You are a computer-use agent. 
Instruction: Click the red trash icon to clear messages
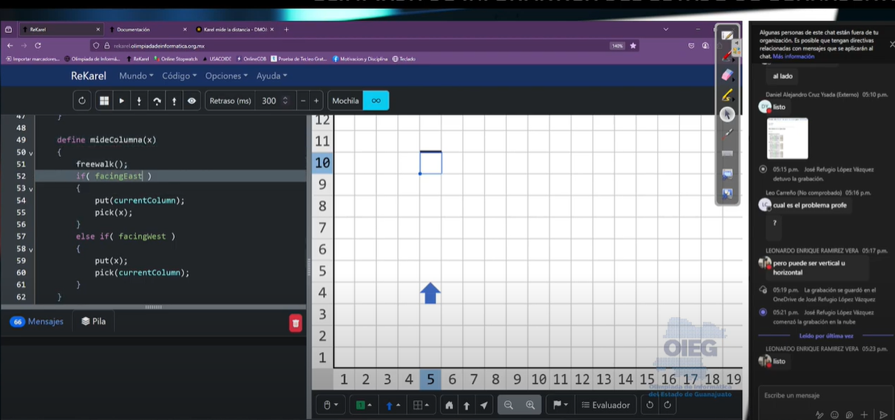click(x=296, y=323)
